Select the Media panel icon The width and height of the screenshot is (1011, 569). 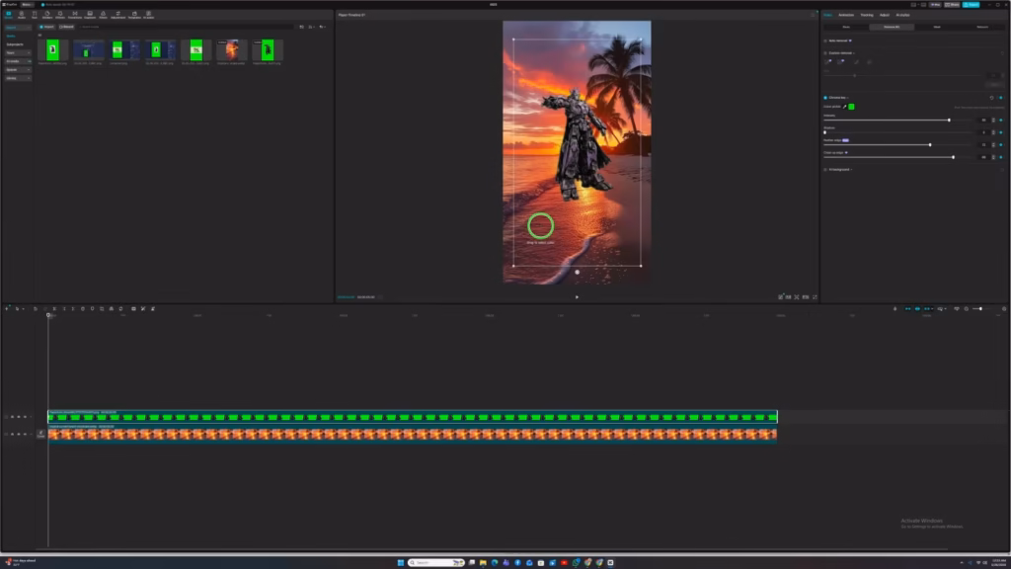click(8, 15)
